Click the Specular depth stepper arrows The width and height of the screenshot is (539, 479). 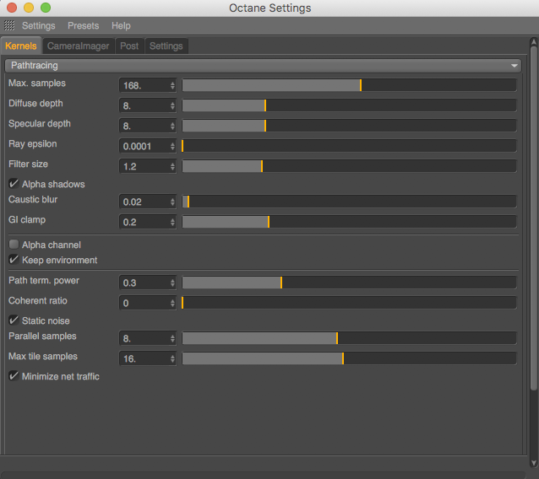click(172, 126)
